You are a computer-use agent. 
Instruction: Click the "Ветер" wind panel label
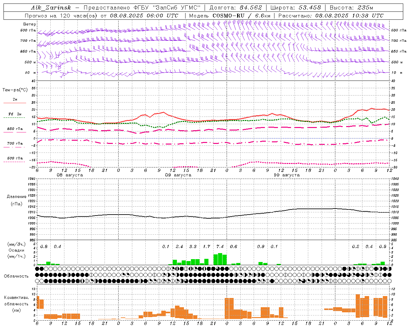pos(30,24)
